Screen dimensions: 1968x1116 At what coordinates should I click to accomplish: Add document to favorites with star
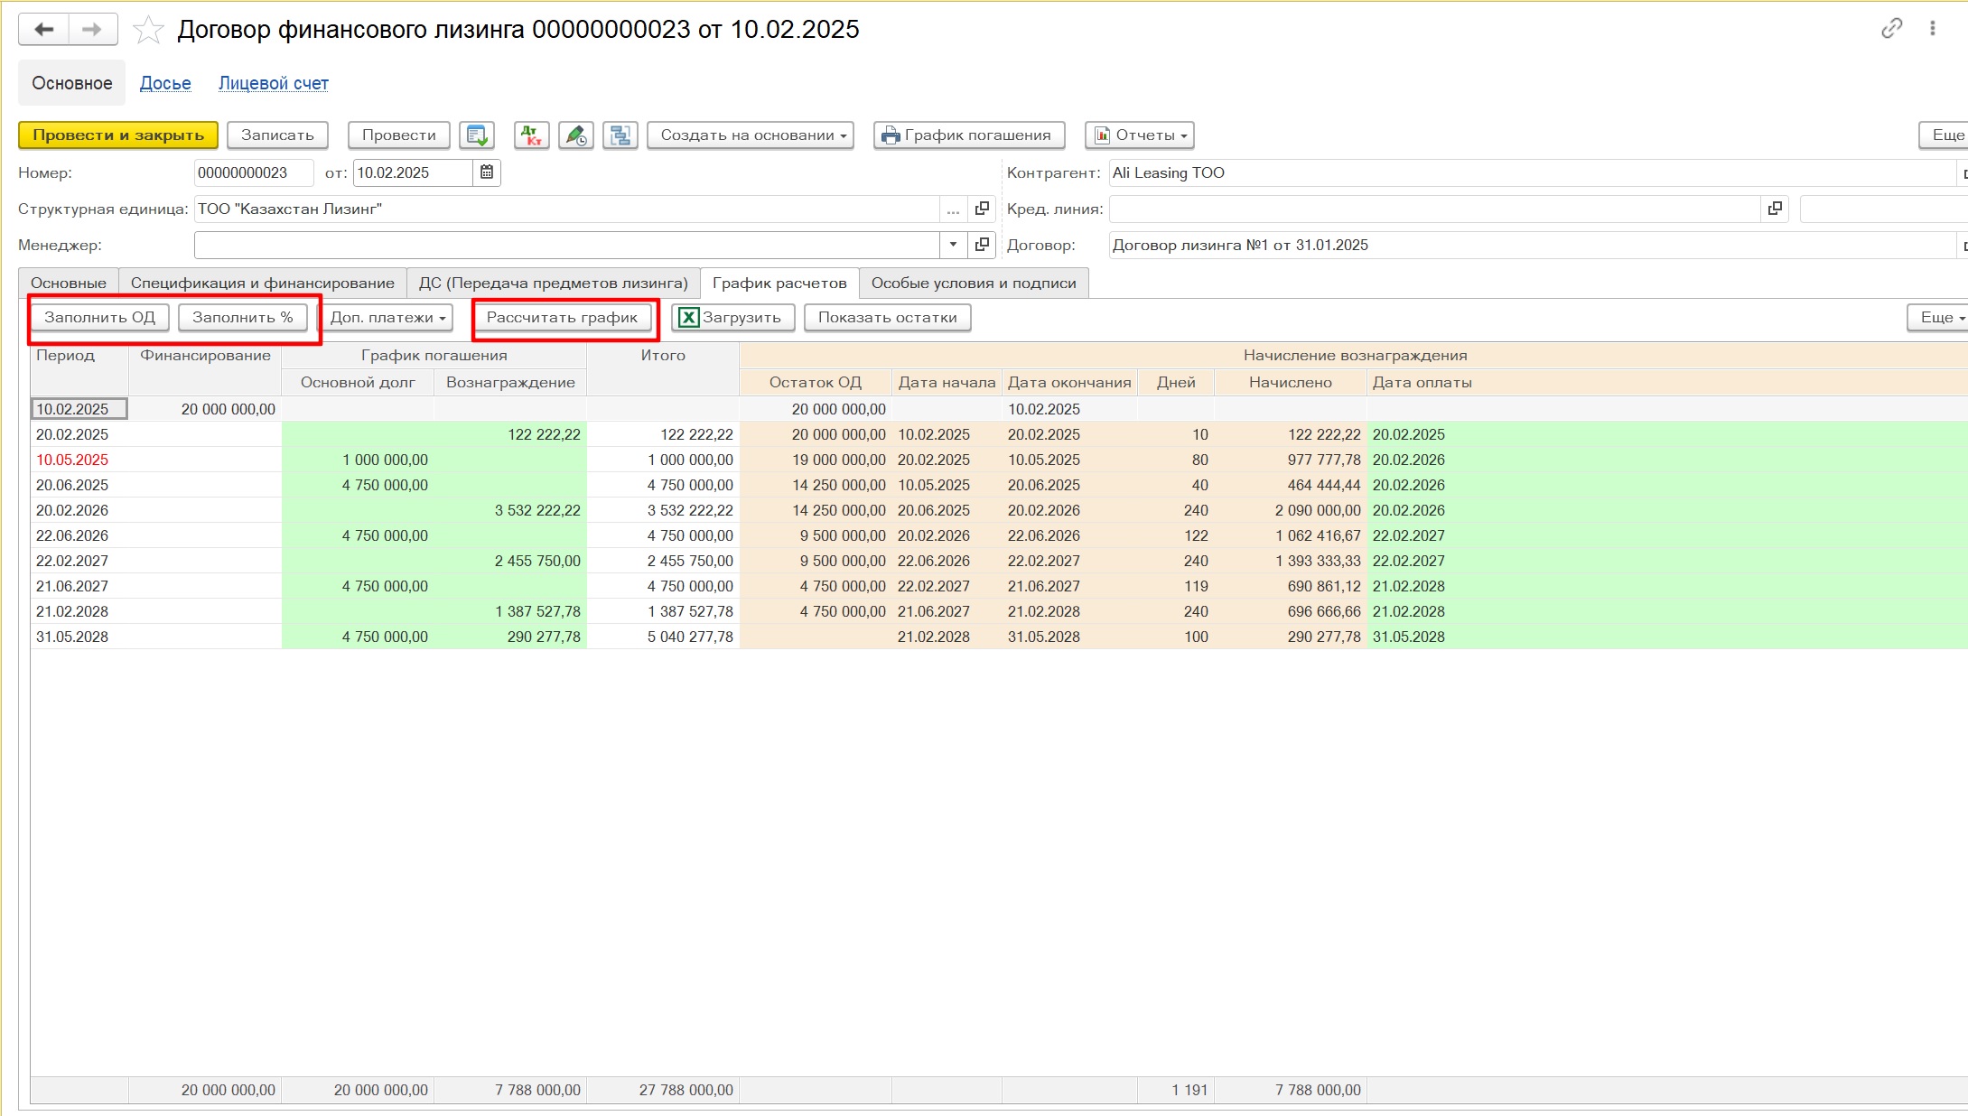pyautogui.click(x=148, y=30)
